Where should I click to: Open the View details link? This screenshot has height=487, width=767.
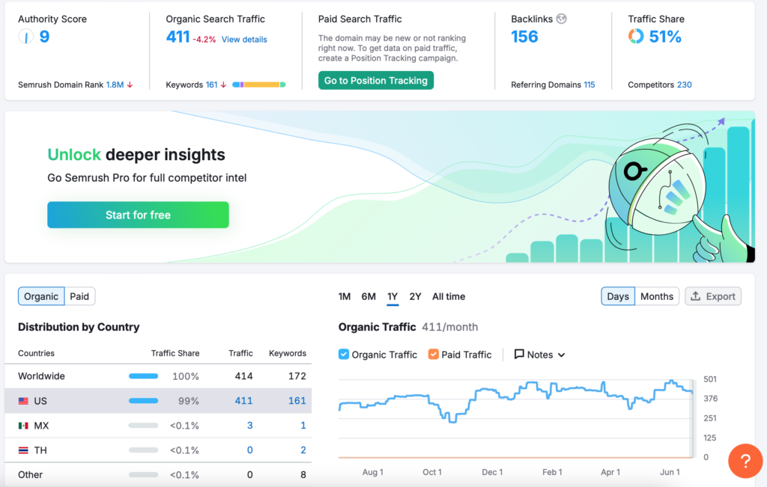[x=244, y=40]
